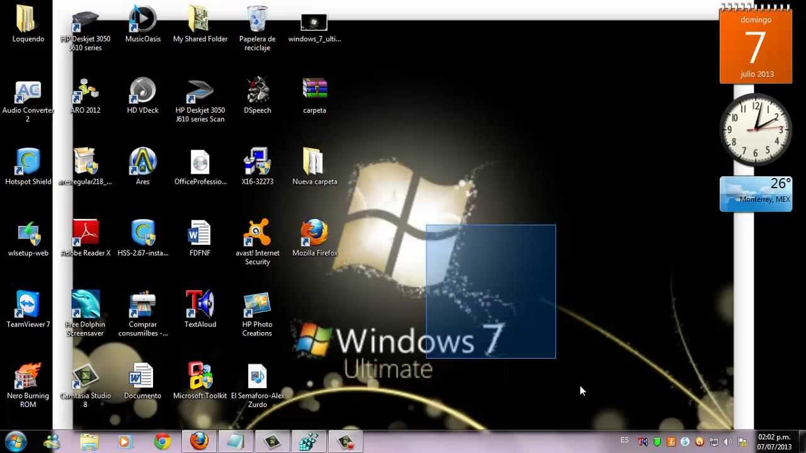
Task: Select the Camtasia Studio 8 shortcut
Action: (x=86, y=385)
